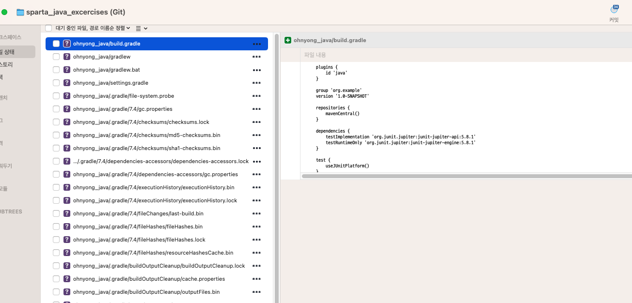Select buildOutputCleanup/outputFiles.bin file row
This screenshot has width=632, height=303.
(157, 292)
